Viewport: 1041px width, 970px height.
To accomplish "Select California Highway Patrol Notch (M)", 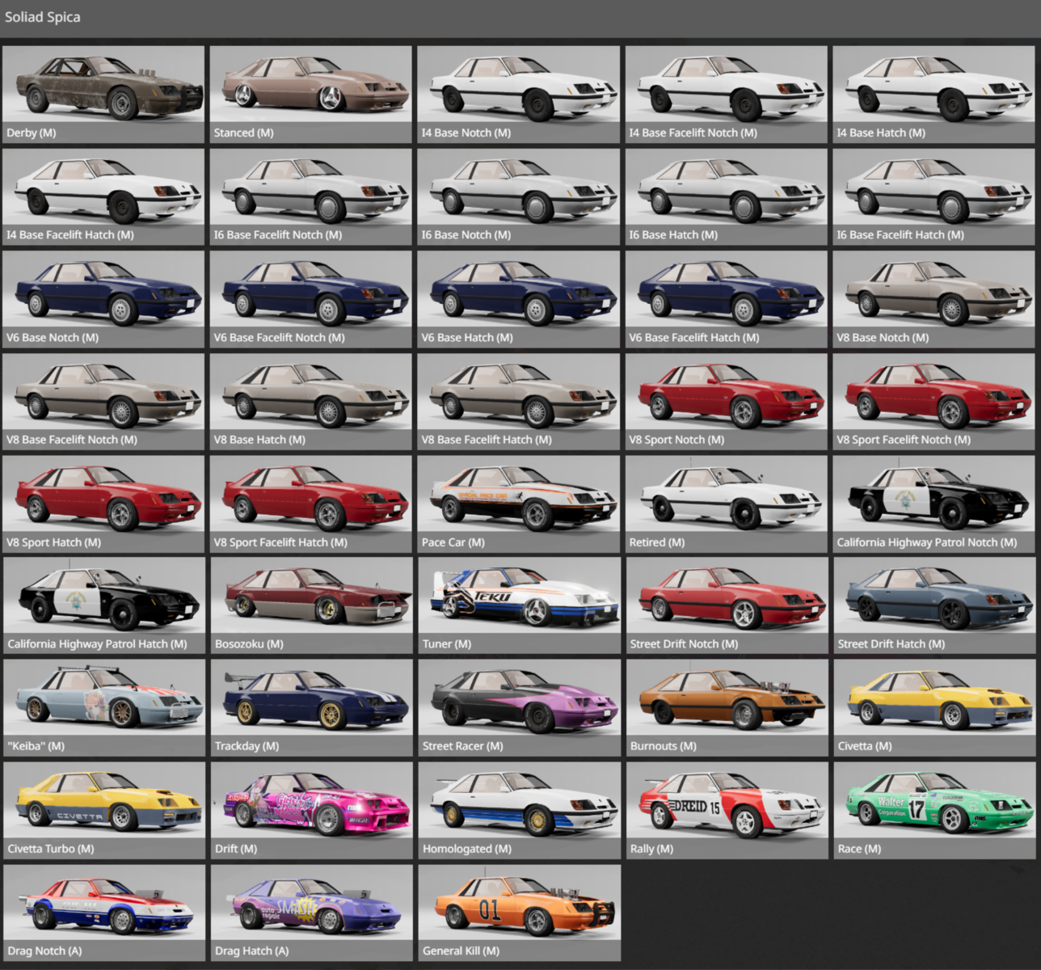I will [x=934, y=504].
